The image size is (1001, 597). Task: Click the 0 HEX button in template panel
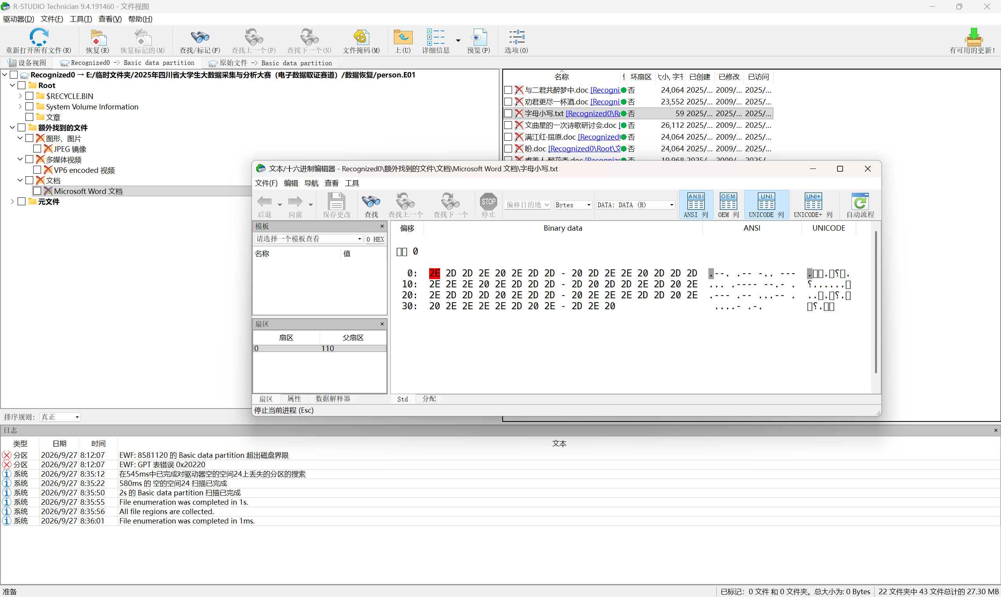[375, 239]
